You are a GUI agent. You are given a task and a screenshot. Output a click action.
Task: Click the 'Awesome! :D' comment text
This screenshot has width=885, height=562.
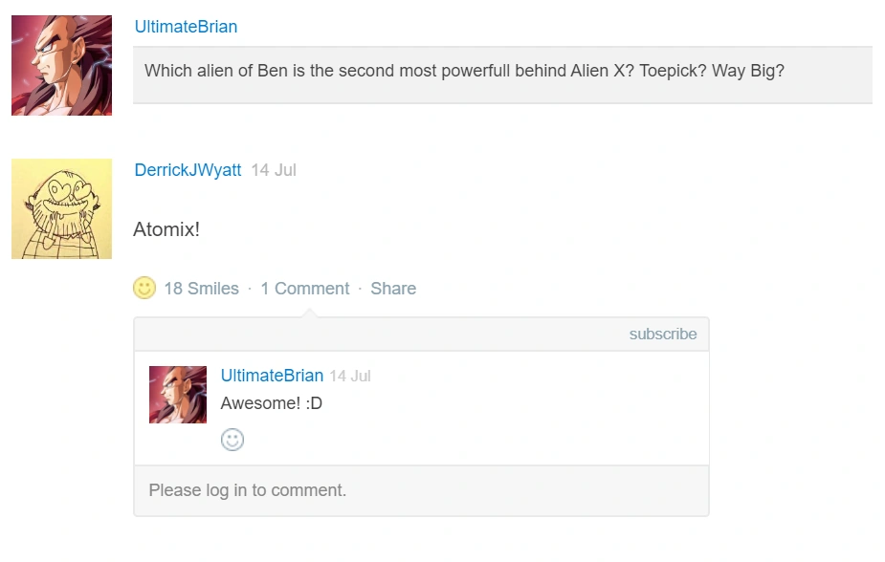(272, 403)
